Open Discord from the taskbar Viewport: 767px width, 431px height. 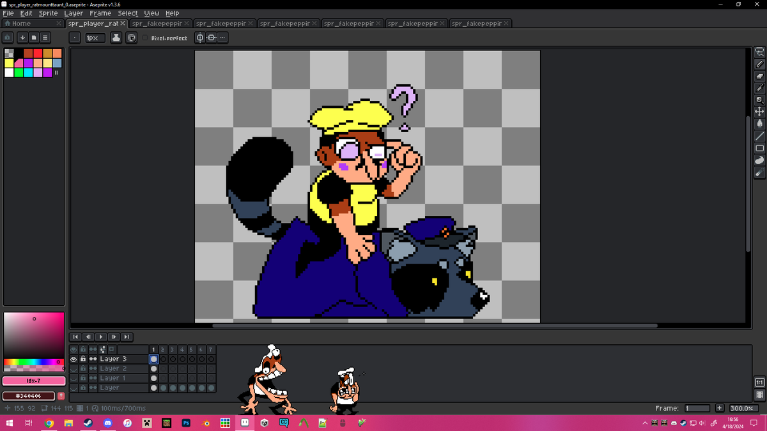tap(107, 423)
